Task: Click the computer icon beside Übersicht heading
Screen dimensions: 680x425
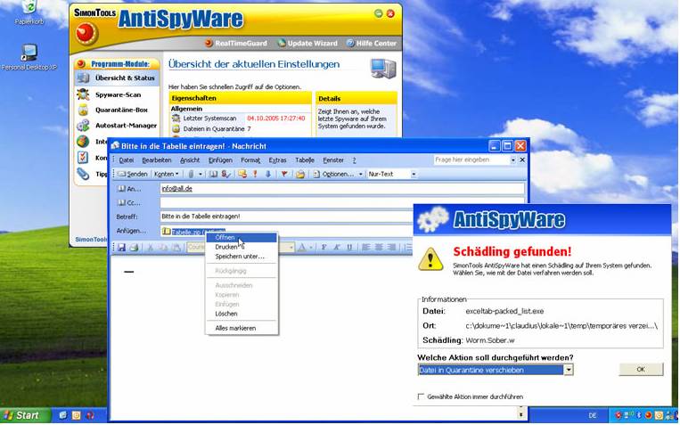Action: [383, 69]
